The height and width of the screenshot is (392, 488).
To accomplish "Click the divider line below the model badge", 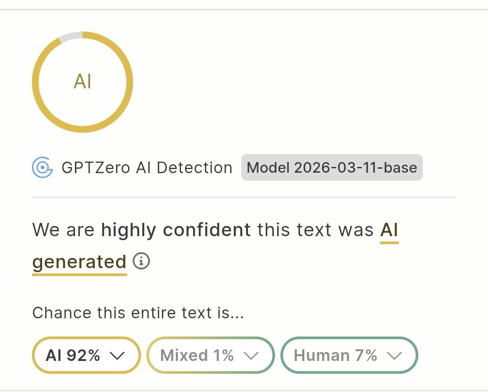I will coord(244,197).
